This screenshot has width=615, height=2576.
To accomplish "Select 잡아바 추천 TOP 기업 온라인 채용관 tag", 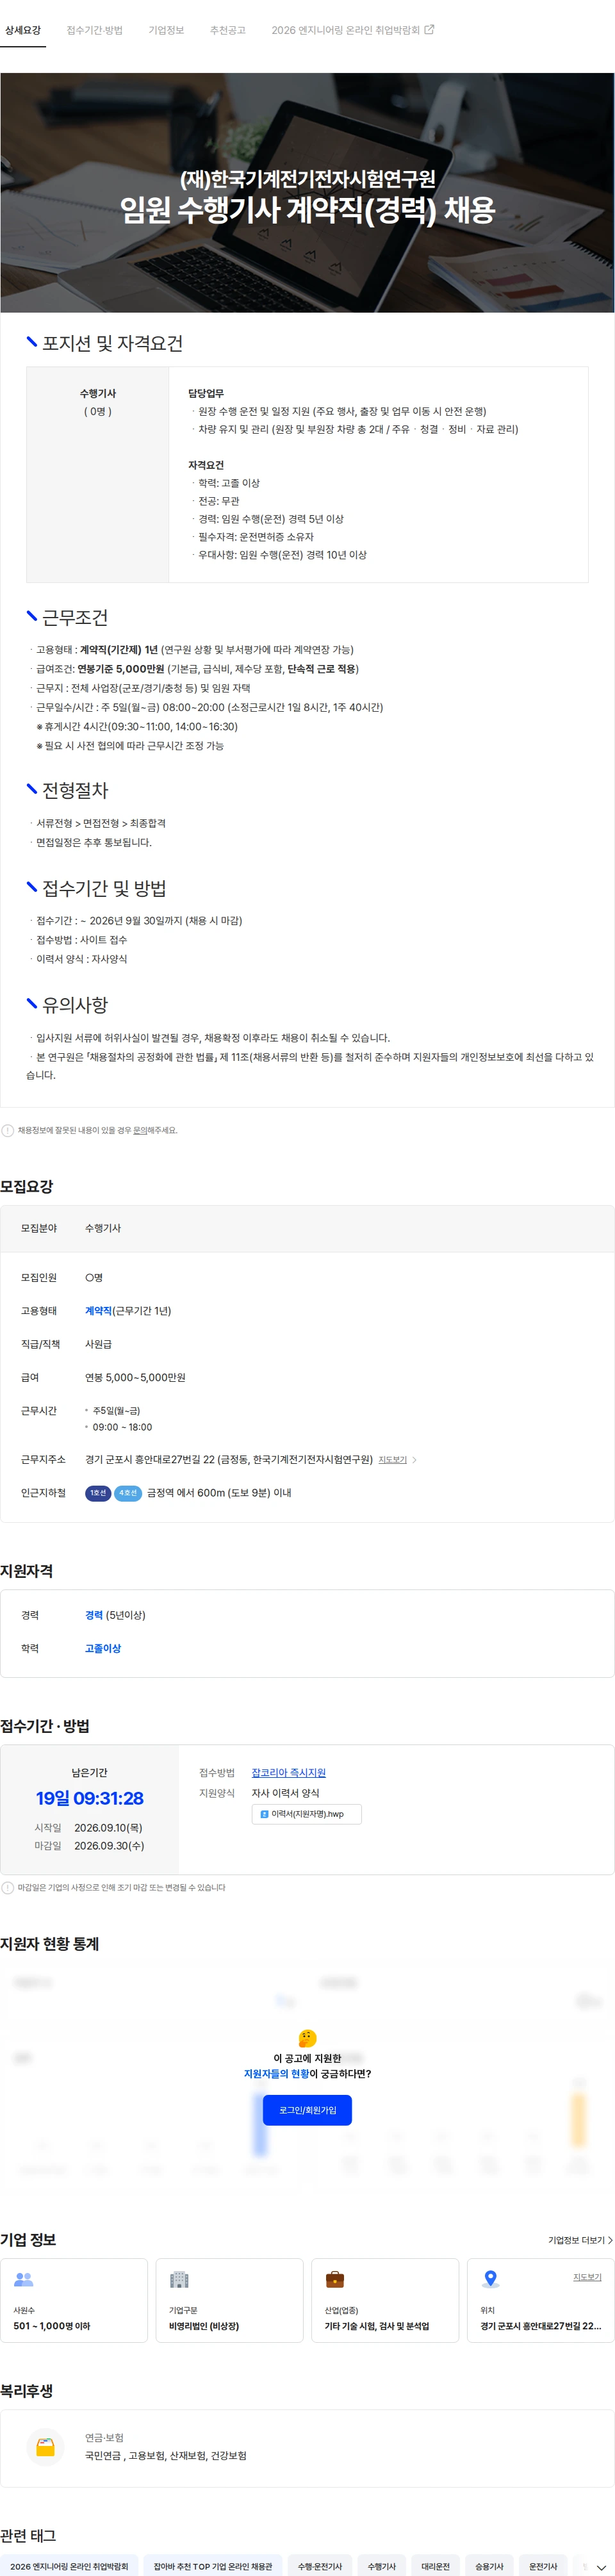I will pos(213,2566).
